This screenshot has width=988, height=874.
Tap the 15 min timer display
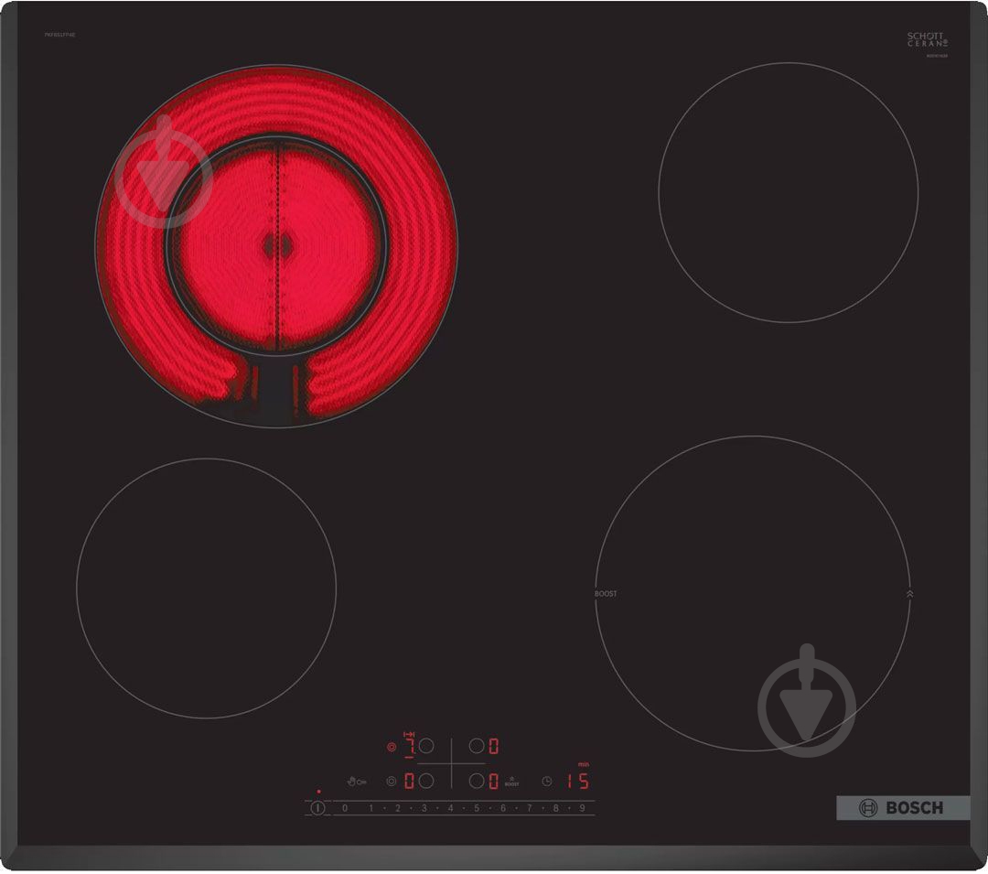[x=576, y=782]
